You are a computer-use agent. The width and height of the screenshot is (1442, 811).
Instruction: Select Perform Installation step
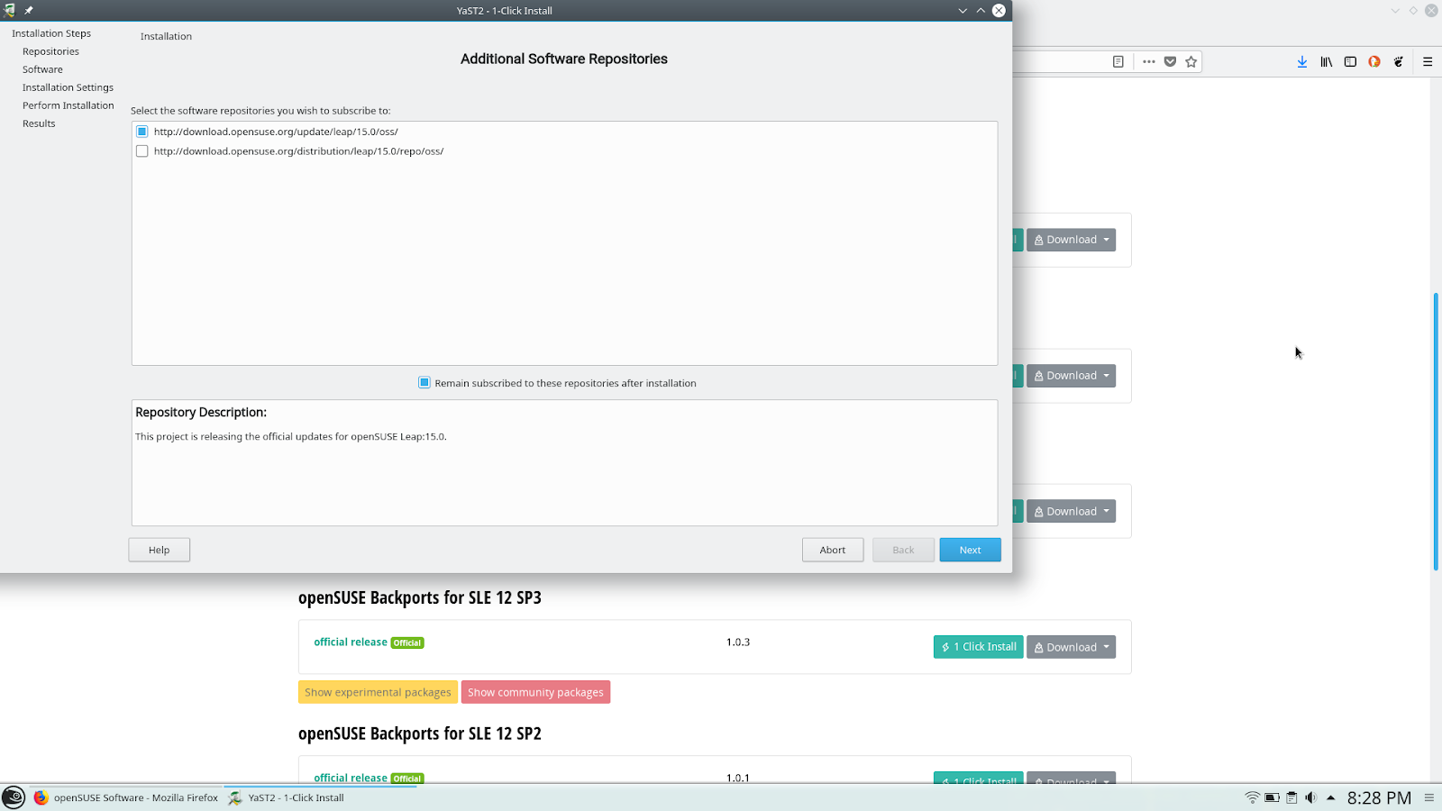(68, 105)
